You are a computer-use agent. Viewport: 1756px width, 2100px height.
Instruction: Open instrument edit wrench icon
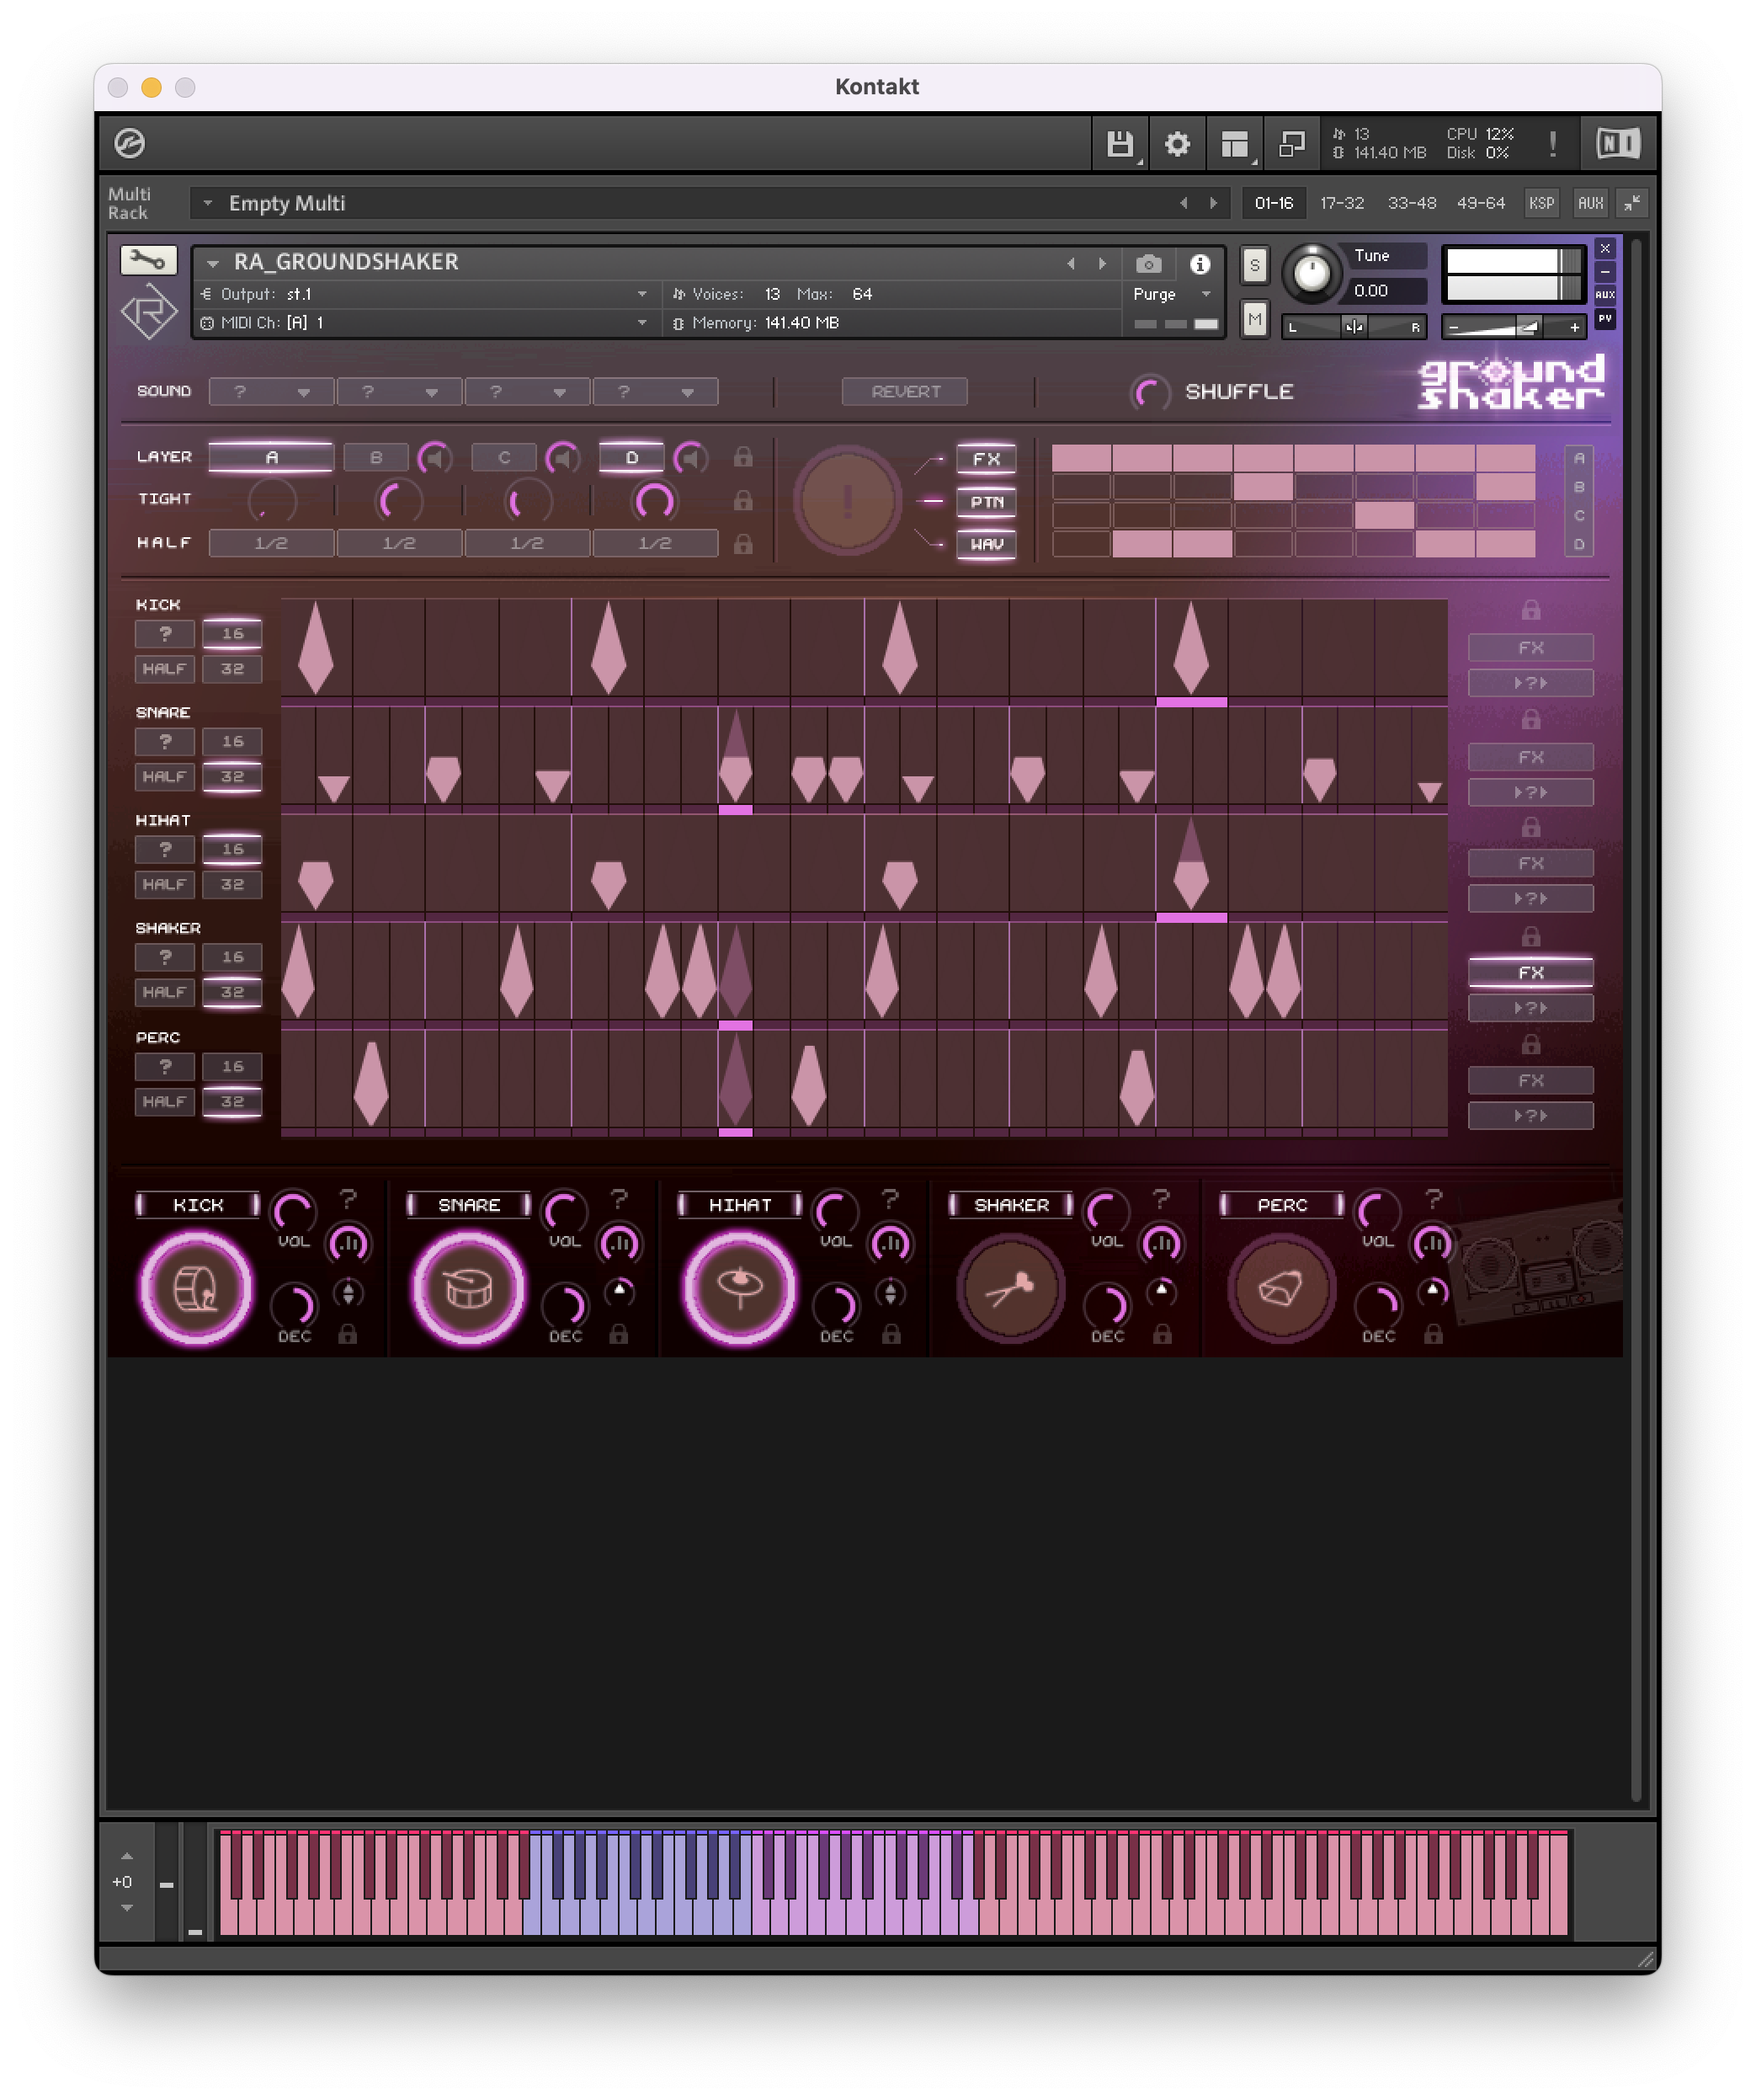tap(148, 261)
